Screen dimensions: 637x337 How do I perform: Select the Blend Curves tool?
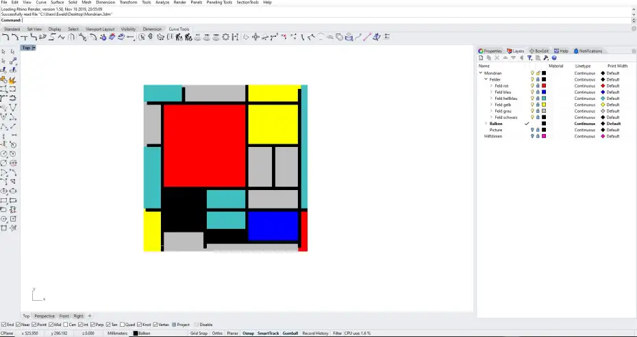tap(34, 38)
